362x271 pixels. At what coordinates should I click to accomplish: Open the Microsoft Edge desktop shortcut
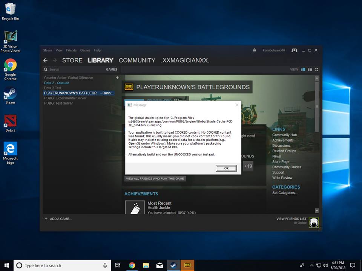(x=10, y=153)
